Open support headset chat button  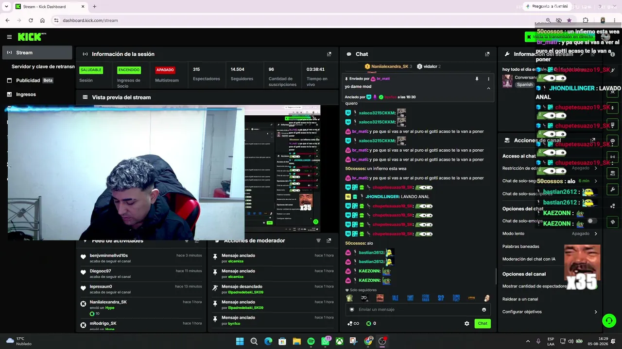[x=609, y=321]
